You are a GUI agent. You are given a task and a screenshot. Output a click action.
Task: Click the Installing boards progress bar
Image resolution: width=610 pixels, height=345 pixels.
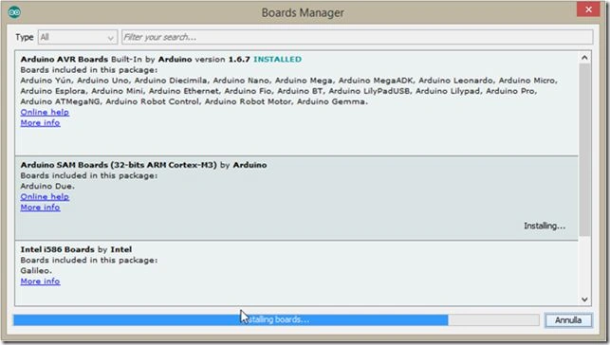click(x=276, y=320)
